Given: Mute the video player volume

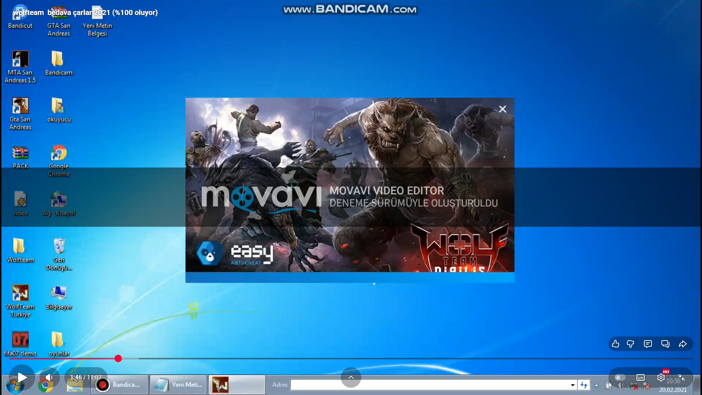Looking at the screenshot, I should pos(49,377).
